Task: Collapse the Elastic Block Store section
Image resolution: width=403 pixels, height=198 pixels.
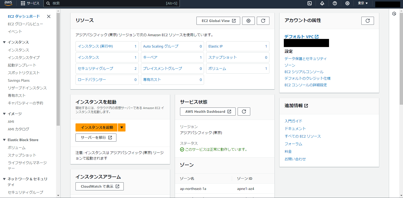Action: click(4, 140)
